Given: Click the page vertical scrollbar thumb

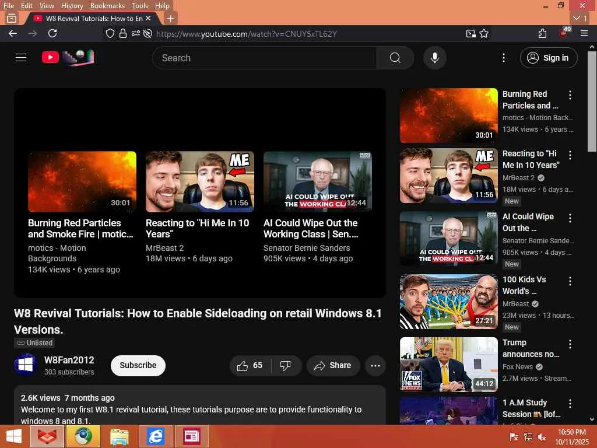Looking at the screenshot, I should (591, 101).
